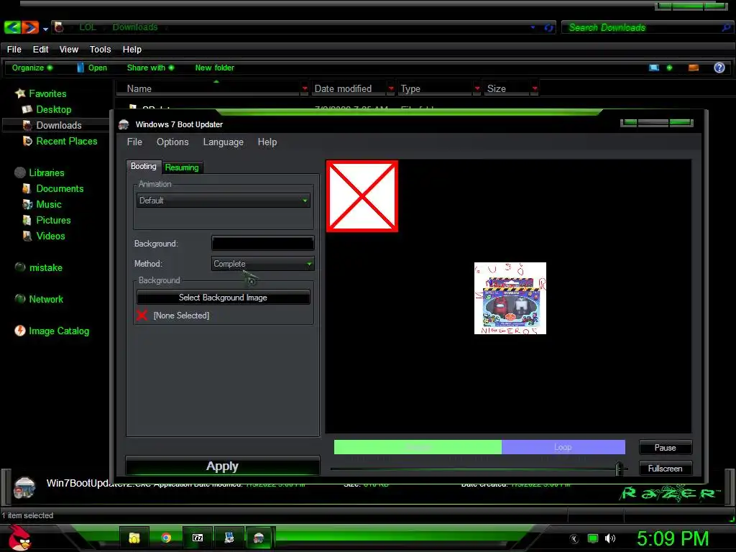Open recent locations dropdown beside navigation arrows
This screenshot has height=552, width=736.
coord(45,29)
